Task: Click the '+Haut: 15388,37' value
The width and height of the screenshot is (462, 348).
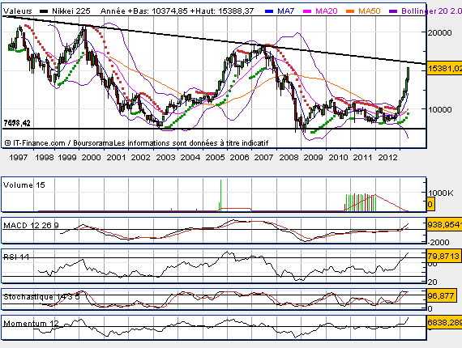Action: point(222,11)
